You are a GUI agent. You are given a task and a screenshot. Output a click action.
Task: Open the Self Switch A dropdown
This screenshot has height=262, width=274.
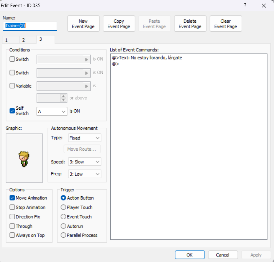pyautogui.click(x=52, y=111)
